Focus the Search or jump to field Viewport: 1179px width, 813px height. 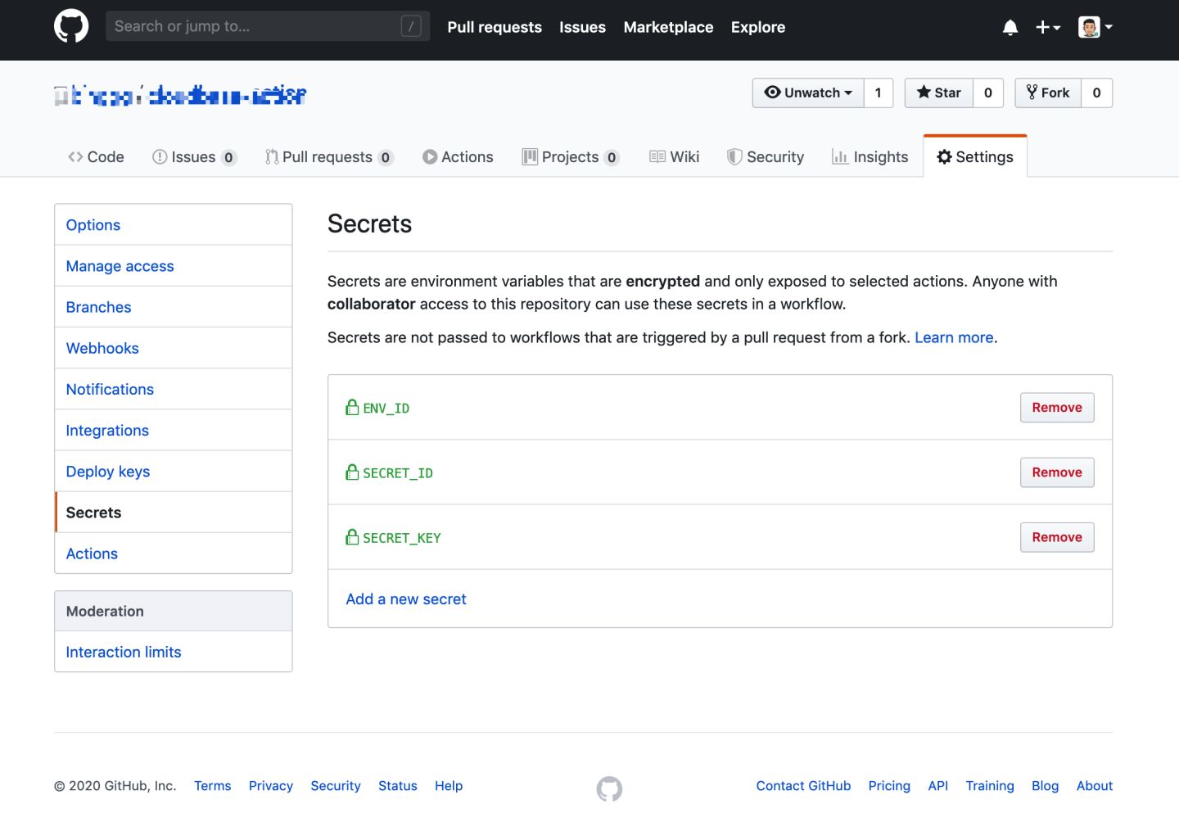(254, 26)
